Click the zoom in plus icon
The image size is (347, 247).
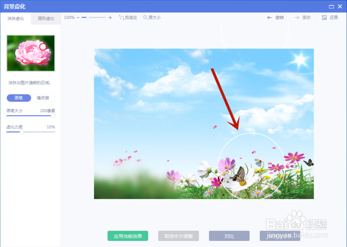(x=110, y=17)
